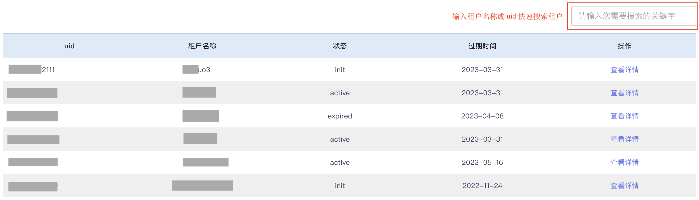Click the 状态 column header

340,46
